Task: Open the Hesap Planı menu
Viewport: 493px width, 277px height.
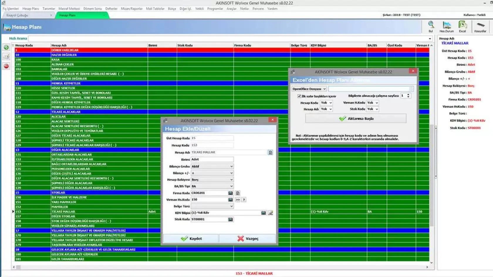Action: pos(31,9)
